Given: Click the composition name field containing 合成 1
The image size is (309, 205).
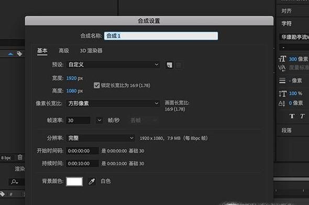Looking at the screenshot, I should [x=161, y=36].
